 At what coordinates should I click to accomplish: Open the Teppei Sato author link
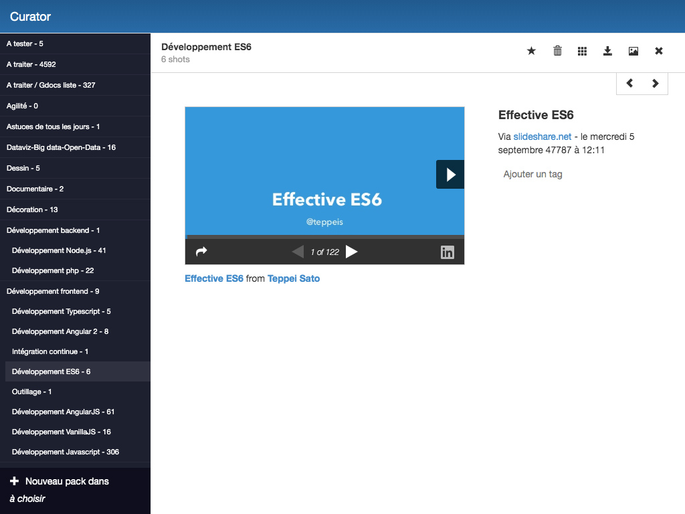(294, 278)
